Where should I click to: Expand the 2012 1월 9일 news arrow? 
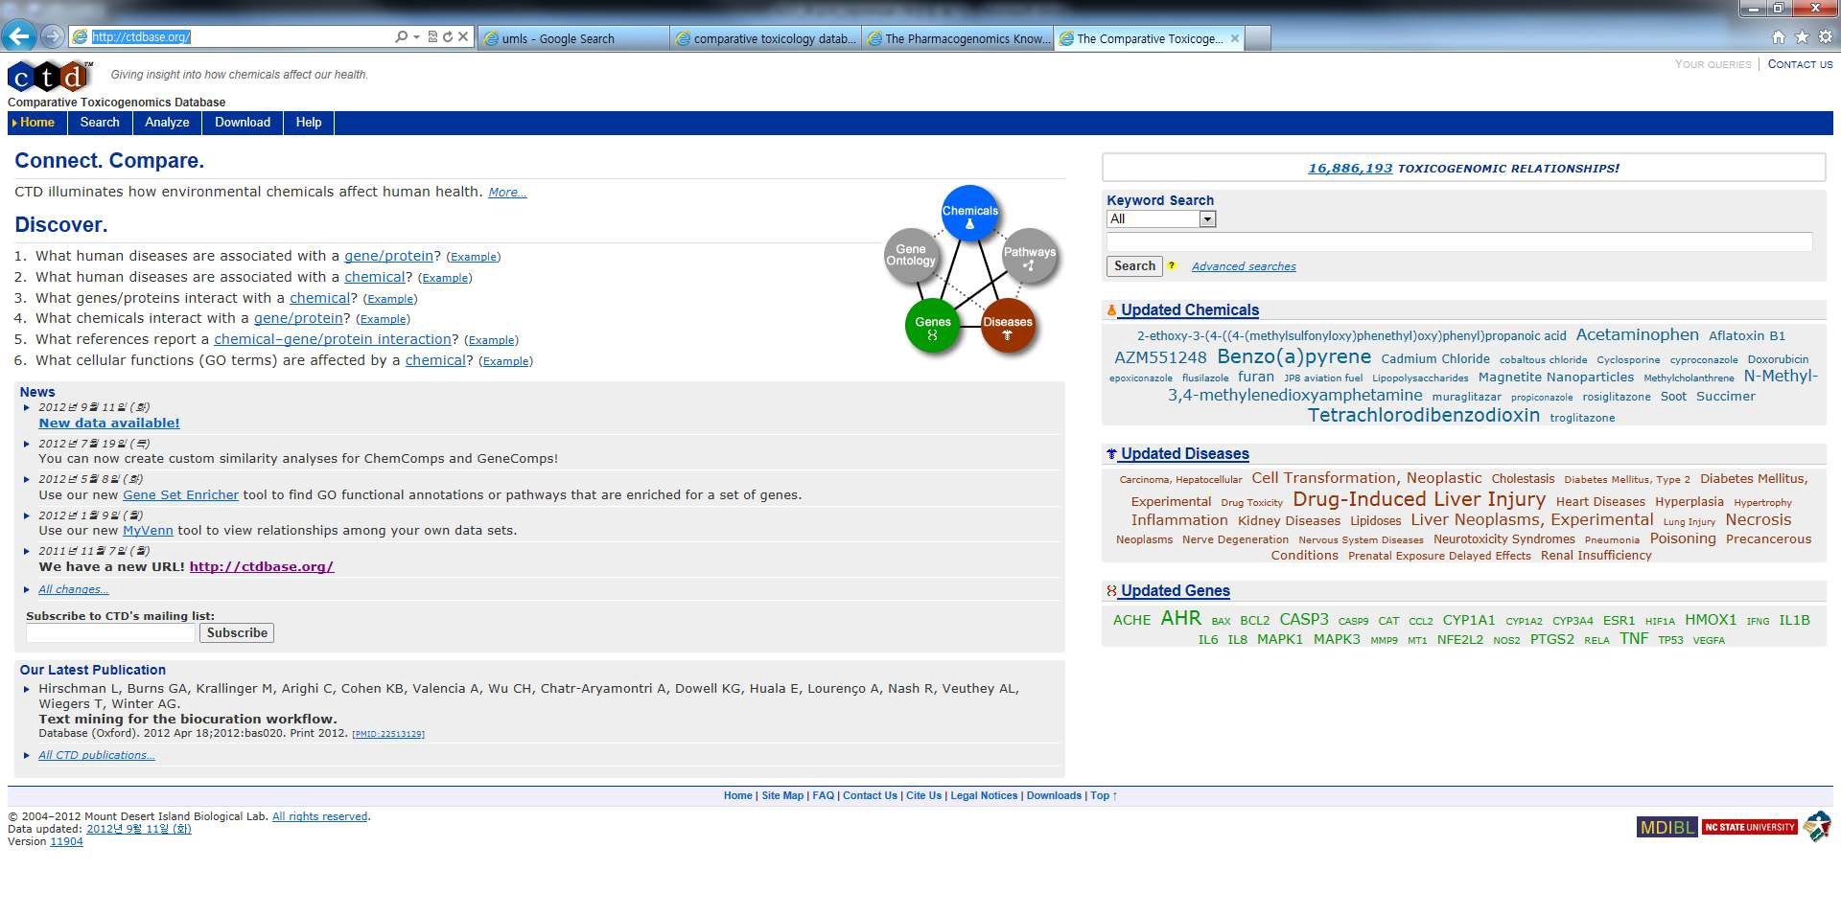click(x=27, y=515)
